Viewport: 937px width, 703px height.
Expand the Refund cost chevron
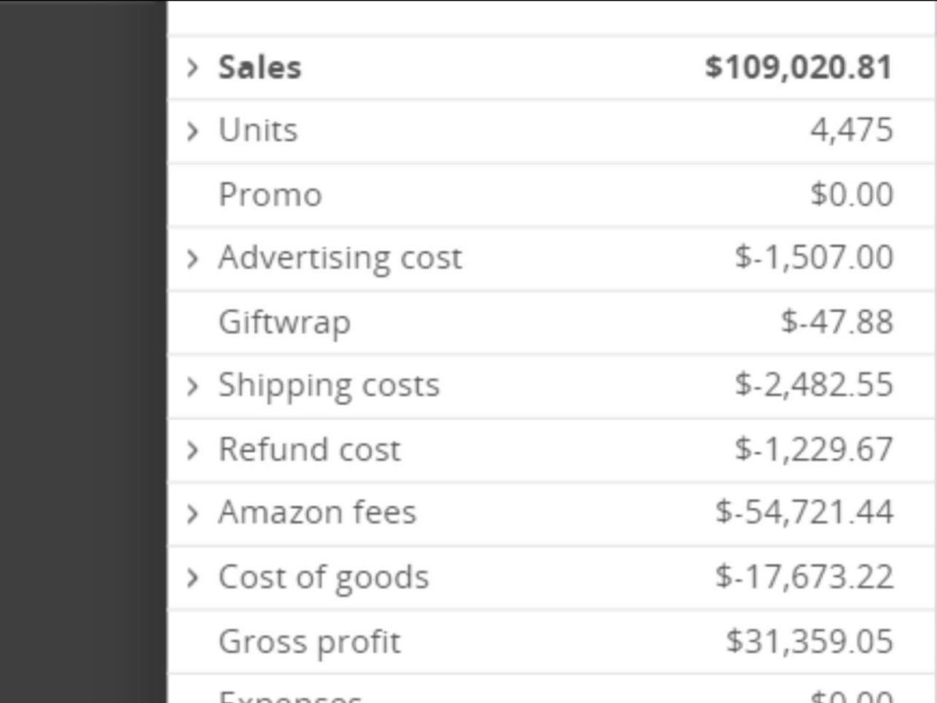click(192, 450)
